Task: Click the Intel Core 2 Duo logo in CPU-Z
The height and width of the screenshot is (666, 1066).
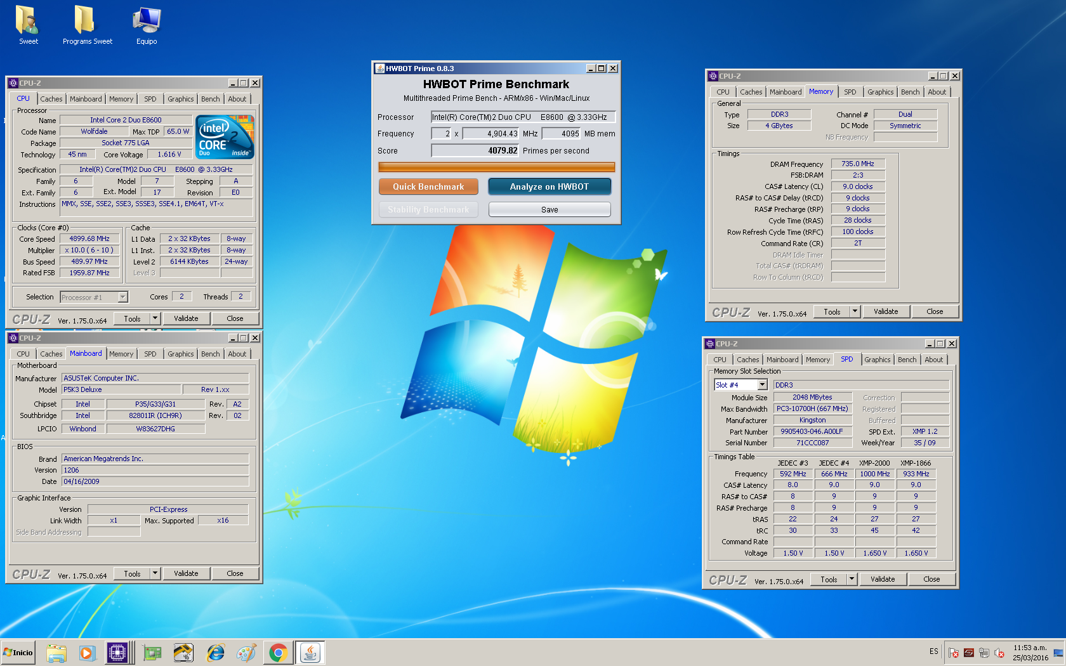Action: (x=225, y=136)
